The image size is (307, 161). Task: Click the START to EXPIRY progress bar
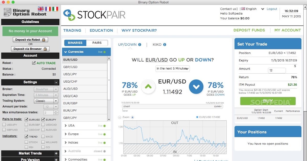pos(173,107)
